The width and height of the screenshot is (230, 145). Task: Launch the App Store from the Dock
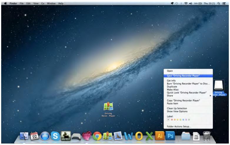click(45, 136)
